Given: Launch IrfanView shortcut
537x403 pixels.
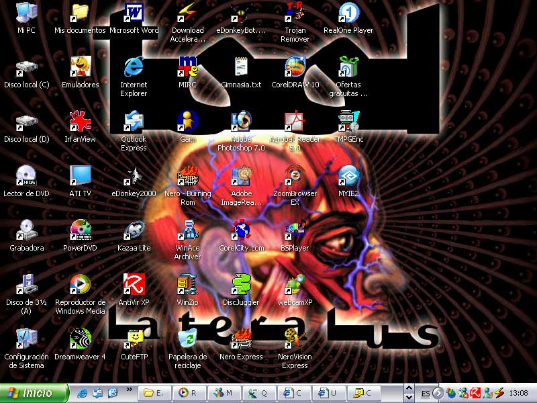Looking at the screenshot, I should point(80,122).
